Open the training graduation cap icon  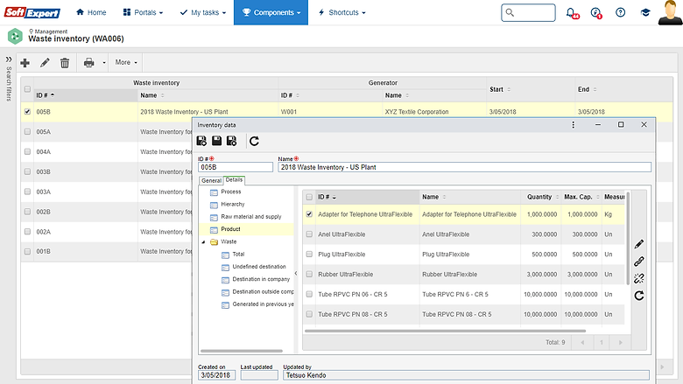point(645,12)
